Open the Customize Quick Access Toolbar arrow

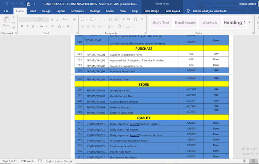(35, 4)
